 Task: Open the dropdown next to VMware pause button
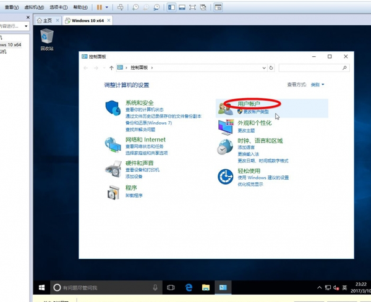pyautogui.click(x=107, y=7)
